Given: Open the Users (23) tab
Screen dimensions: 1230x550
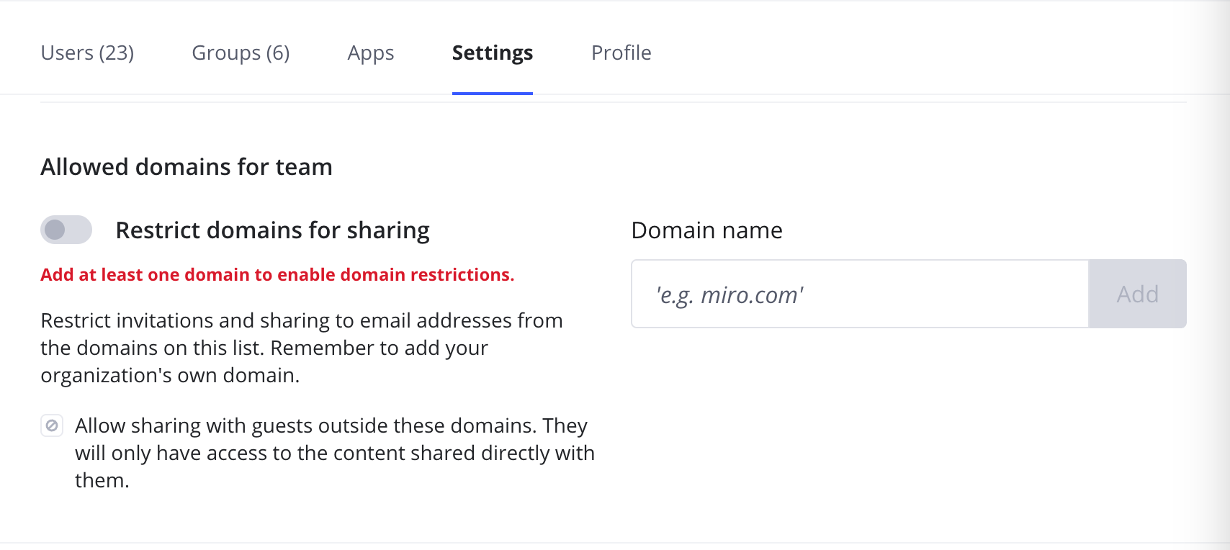Looking at the screenshot, I should click(x=87, y=53).
